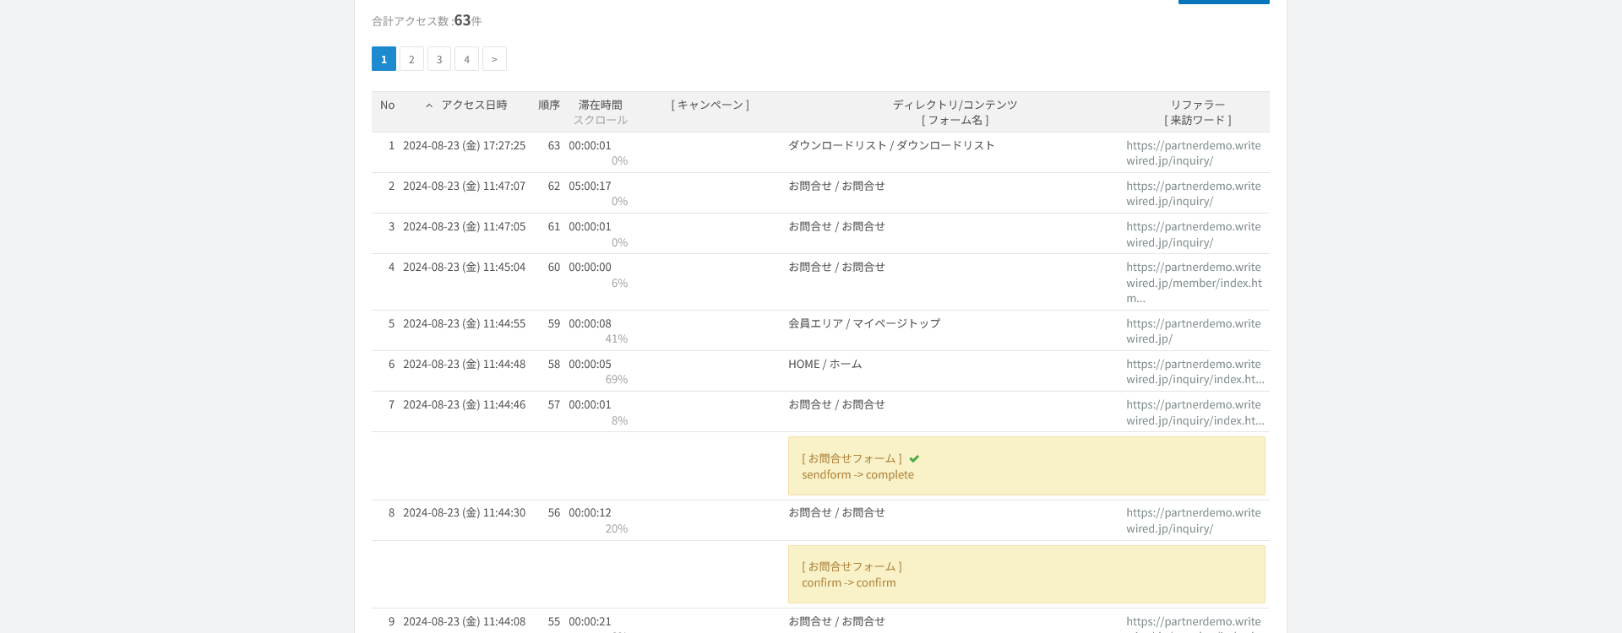Click the 滞在時間 column header
The image size is (1622, 633).
click(x=600, y=105)
